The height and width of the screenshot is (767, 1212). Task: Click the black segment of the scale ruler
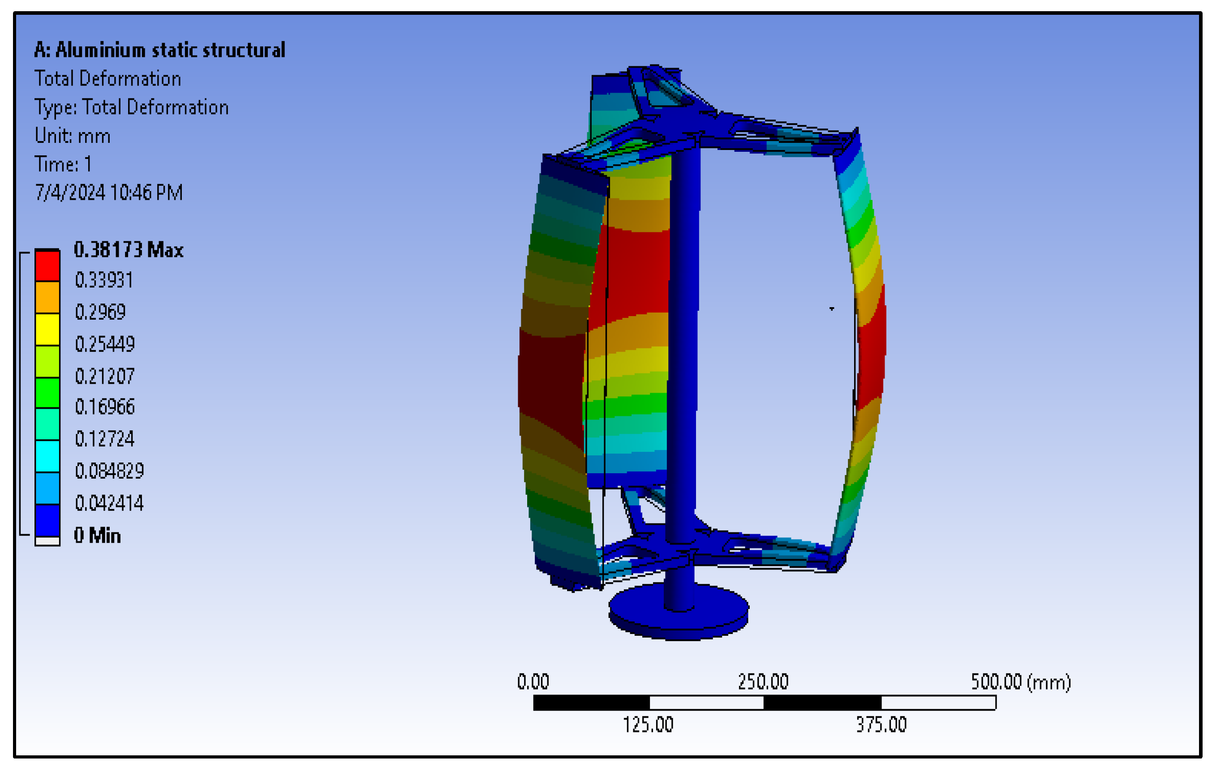click(x=591, y=703)
